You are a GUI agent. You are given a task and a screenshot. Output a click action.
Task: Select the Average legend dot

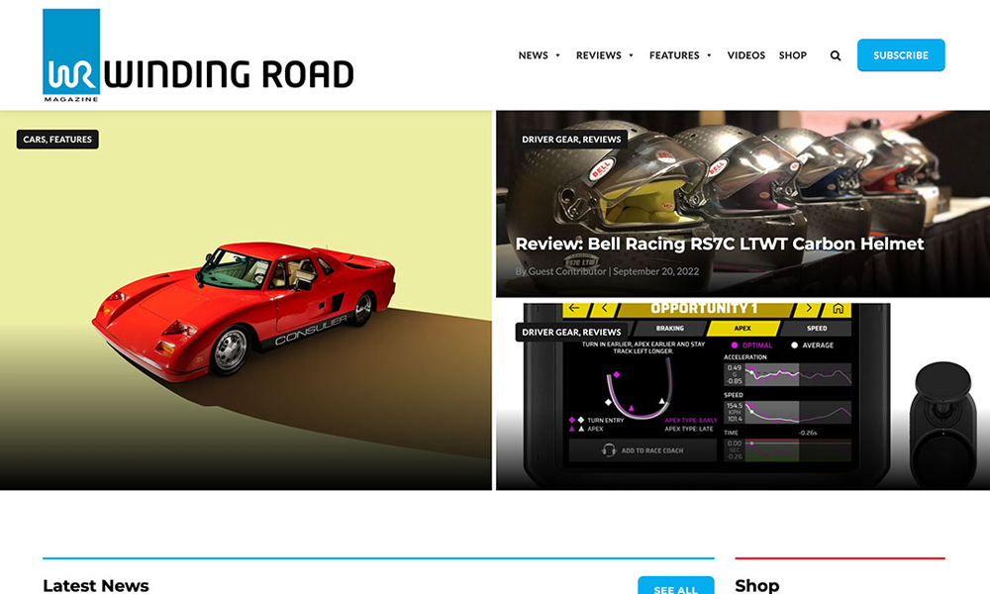point(794,346)
